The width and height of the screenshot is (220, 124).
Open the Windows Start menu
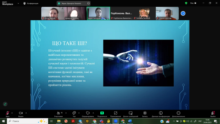[3, 121]
